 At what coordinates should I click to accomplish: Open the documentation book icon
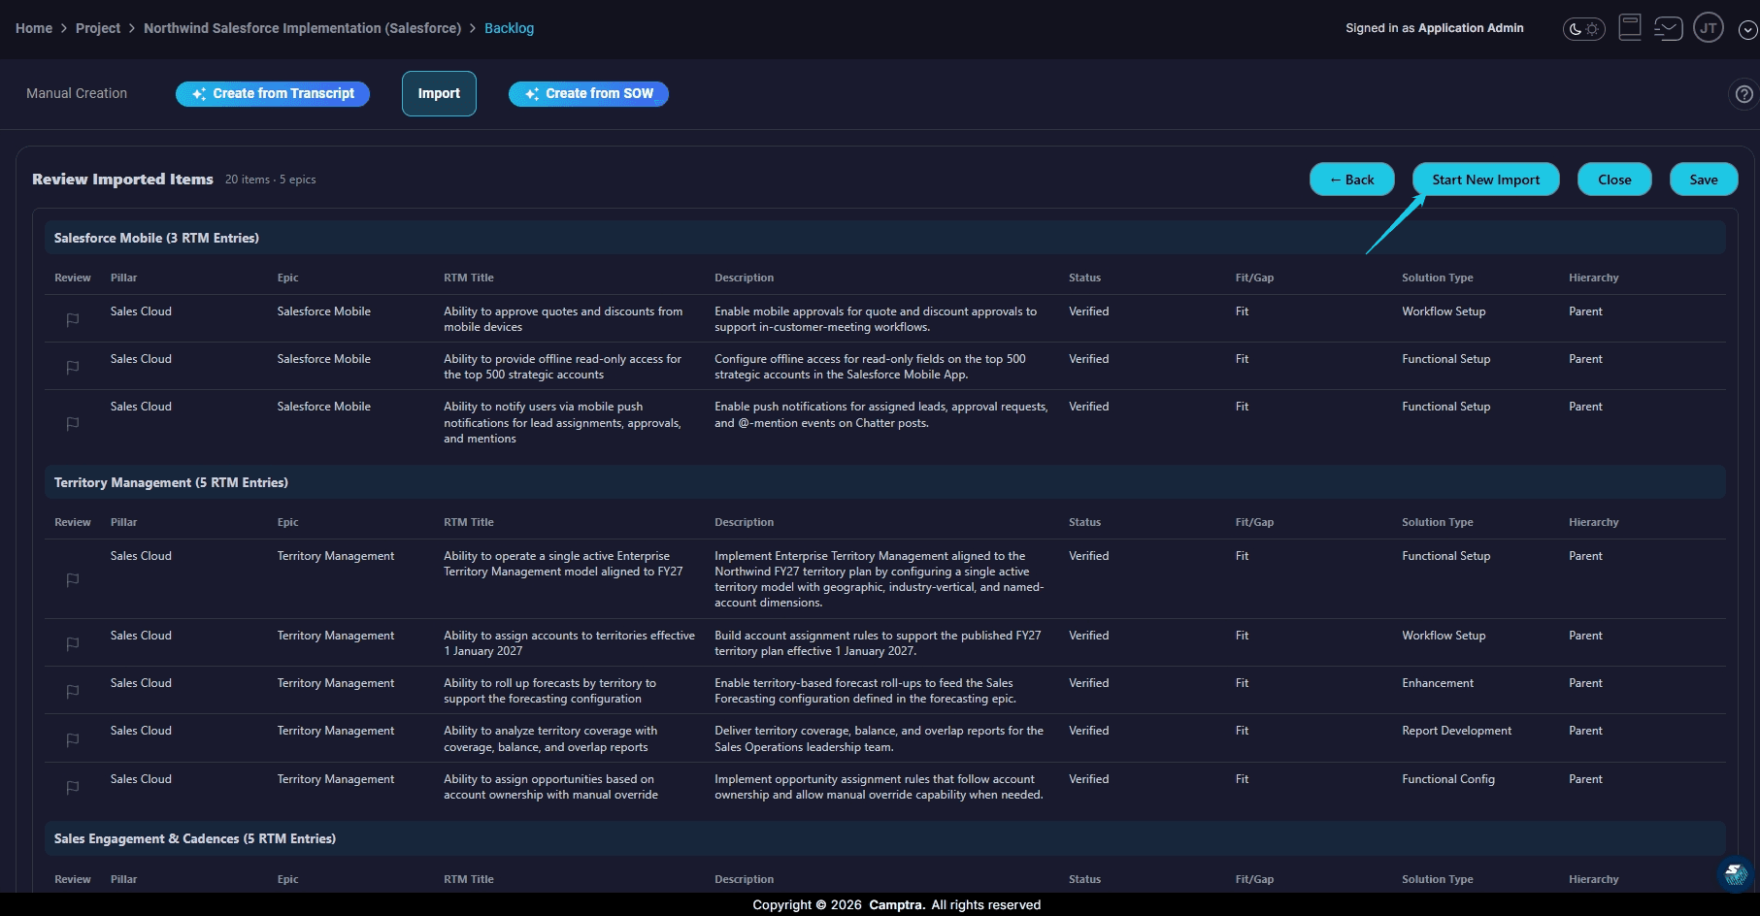[x=1630, y=27]
